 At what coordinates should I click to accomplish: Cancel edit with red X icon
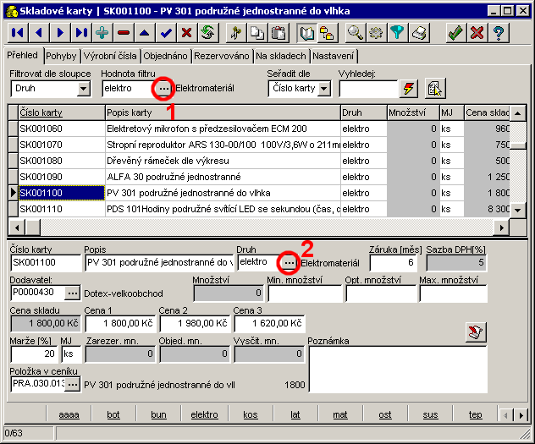(186, 33)
